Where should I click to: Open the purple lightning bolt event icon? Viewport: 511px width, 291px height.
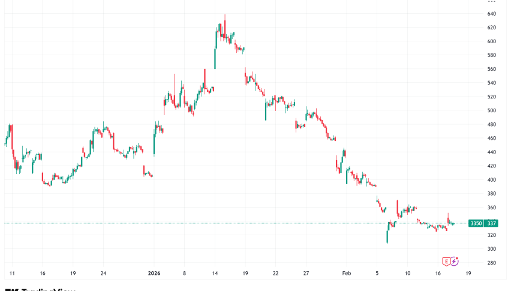[455, 261]
